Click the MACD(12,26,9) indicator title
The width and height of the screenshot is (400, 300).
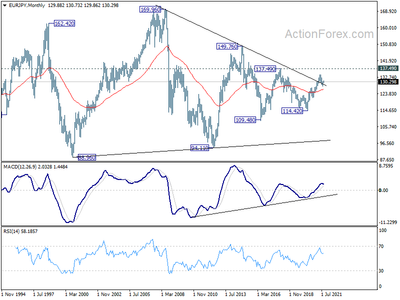pos(20,167)
